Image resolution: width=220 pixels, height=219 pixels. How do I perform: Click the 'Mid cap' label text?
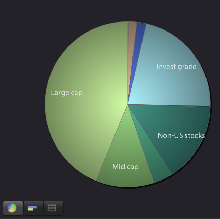pyautogui.click(x=126, y=167)
